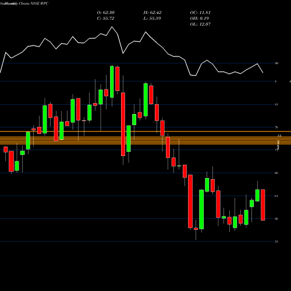Select the tallest green candle at chart peak
Viewport: 291px width, 291px height.
(x=112, y=81)
